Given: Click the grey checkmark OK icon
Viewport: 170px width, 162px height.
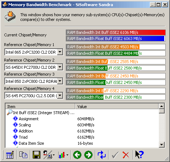Looking at the screenshot, I should (115, 155).
